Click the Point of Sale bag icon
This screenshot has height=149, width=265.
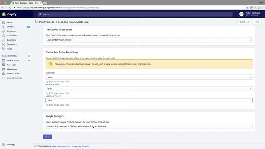[x=4, y=74]
